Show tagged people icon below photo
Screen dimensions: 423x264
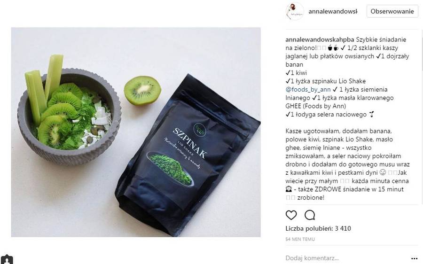pos(7,259)
